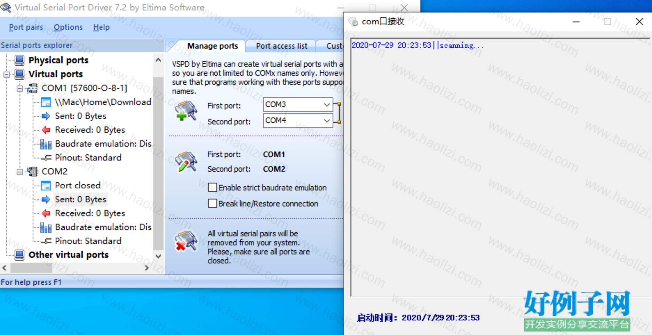Image resolution: width=652 pixels, height=335 pixels.
Task: Click the COM1 Pinout connector icon
Action: point(46,158)
